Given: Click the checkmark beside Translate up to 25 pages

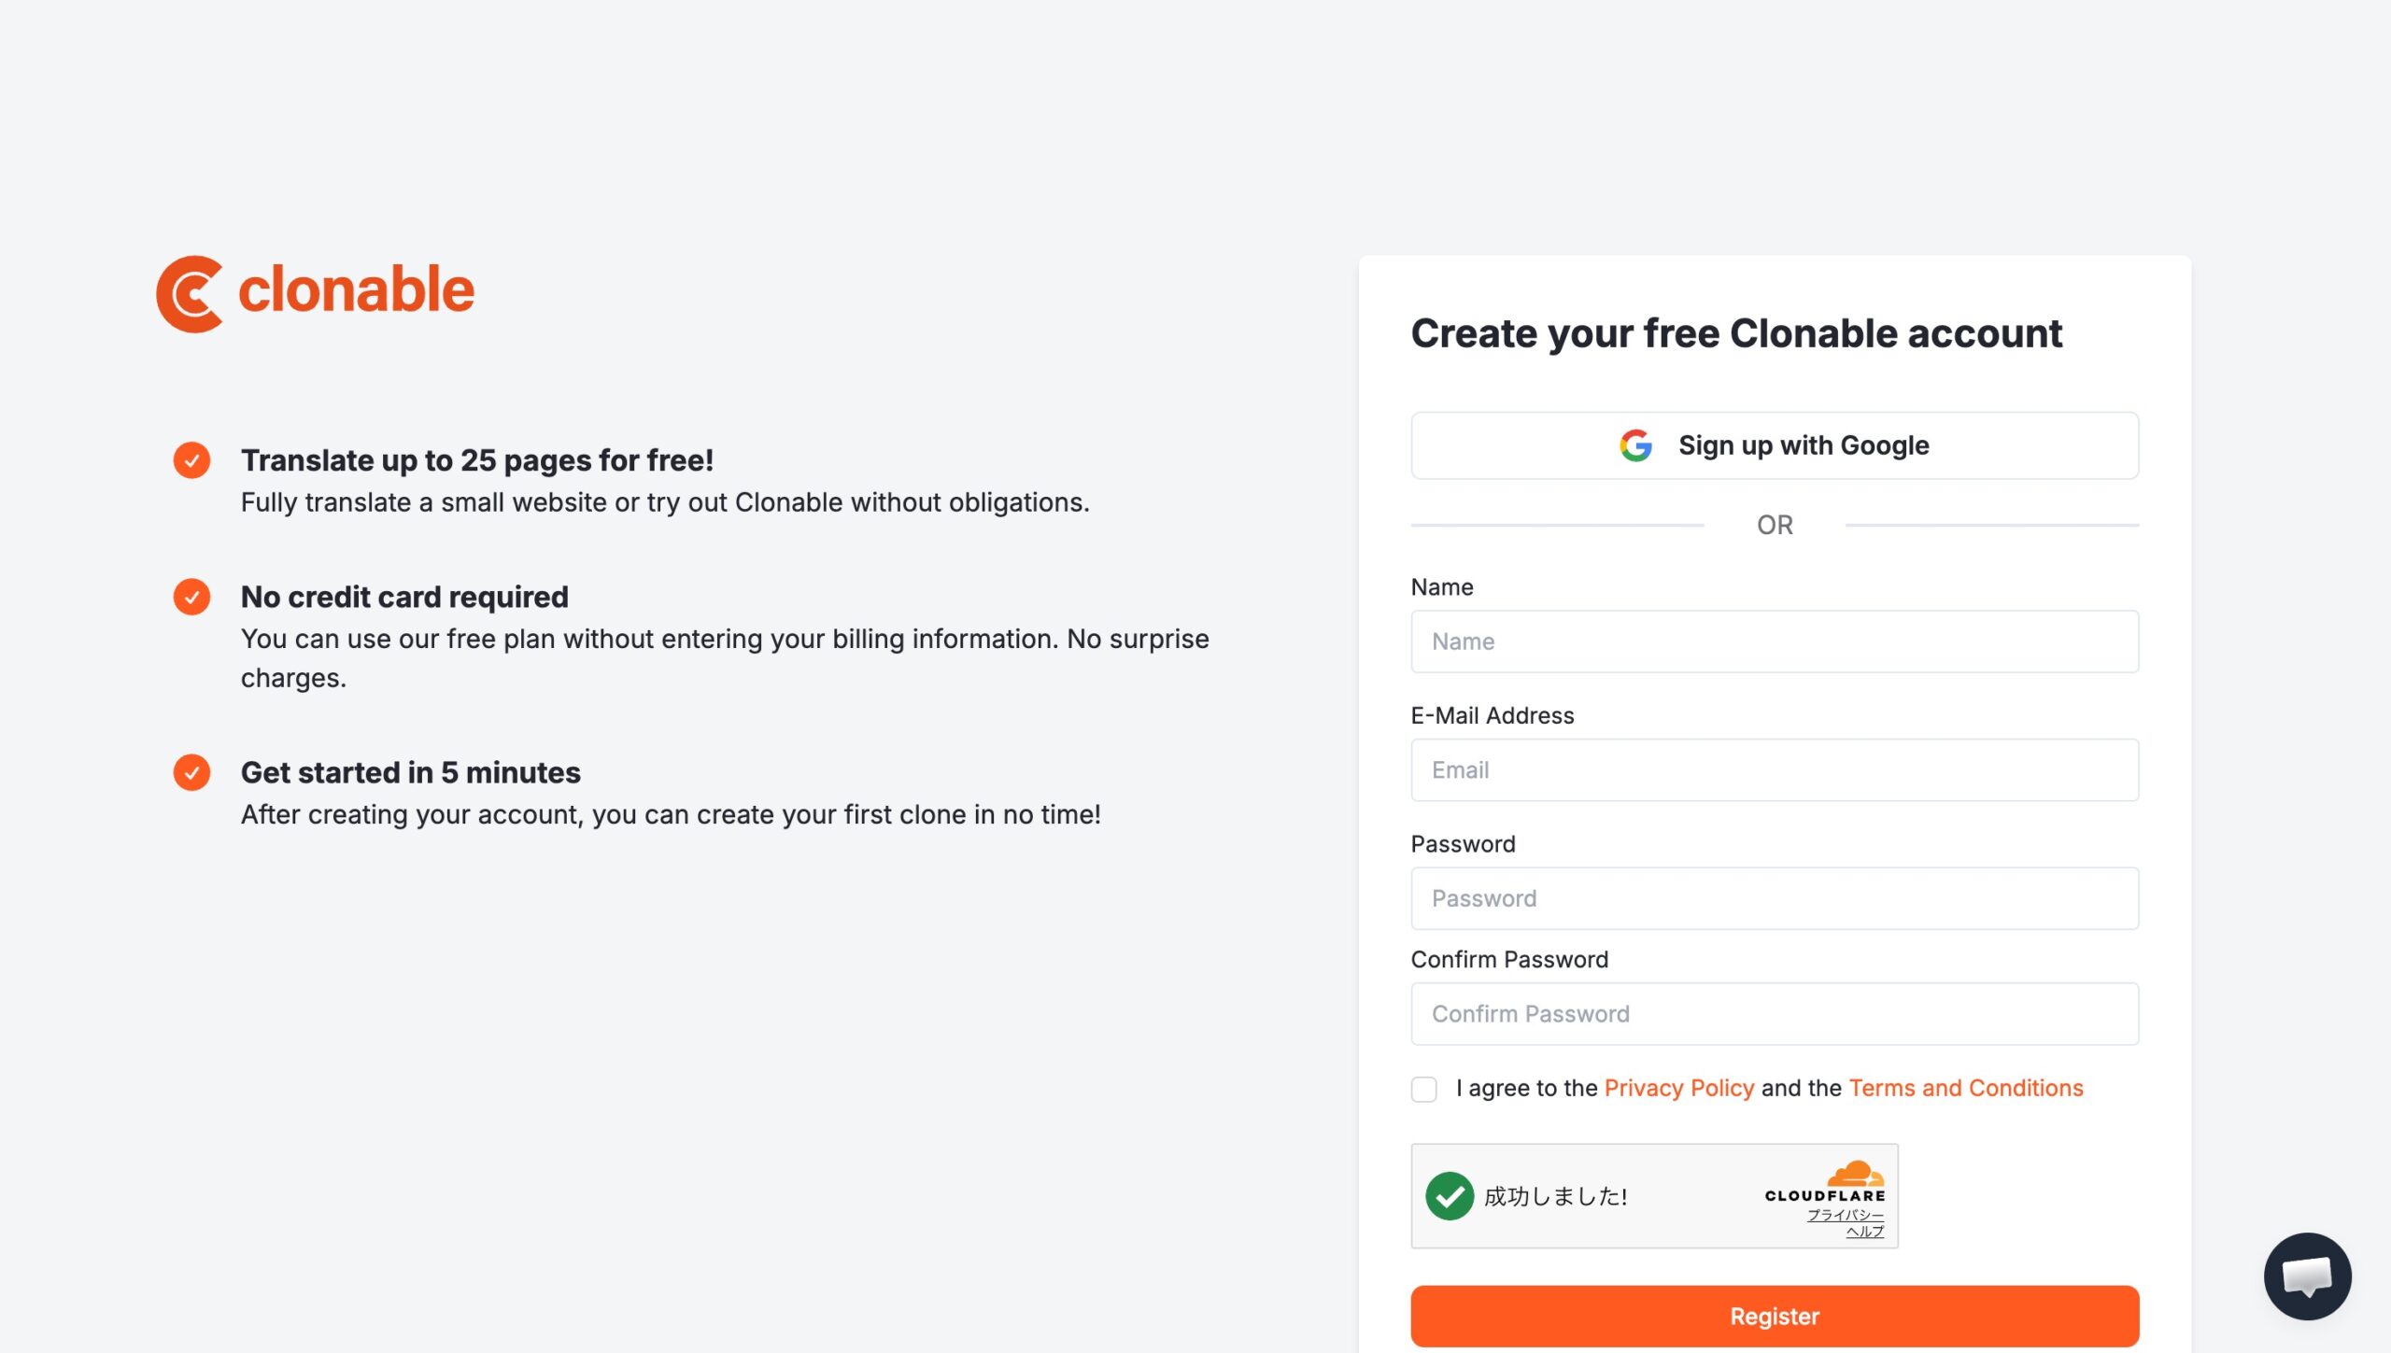Looking at the screenshot, I should click(x=191, y=460).
